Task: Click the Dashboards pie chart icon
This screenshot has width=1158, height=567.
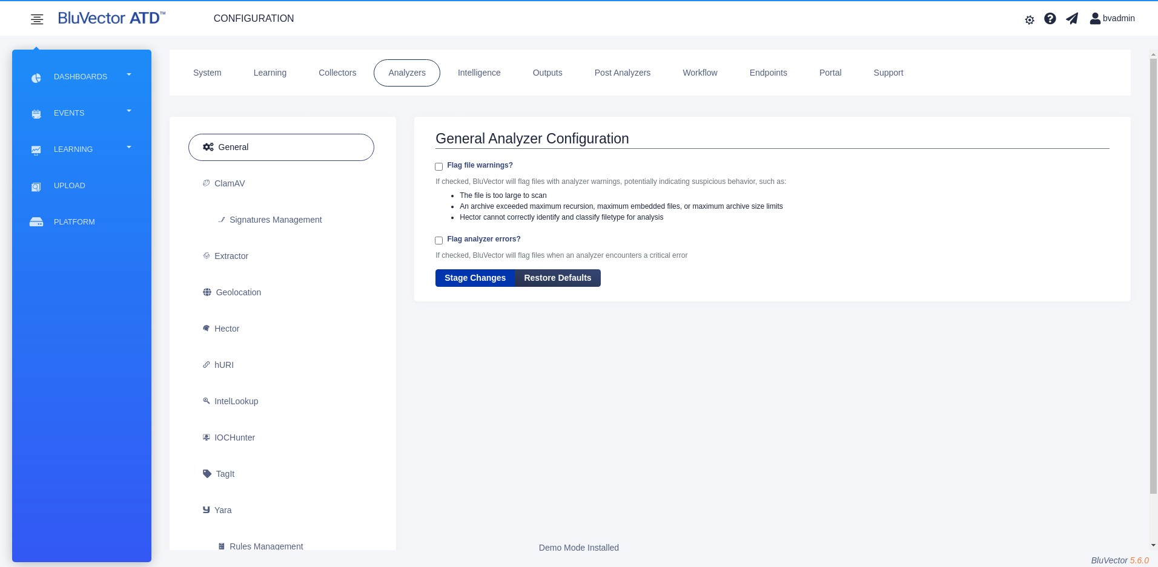Action: (36, 77)
